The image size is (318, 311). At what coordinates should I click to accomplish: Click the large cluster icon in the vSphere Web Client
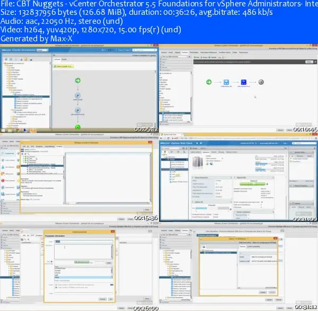tap(198, 162)
